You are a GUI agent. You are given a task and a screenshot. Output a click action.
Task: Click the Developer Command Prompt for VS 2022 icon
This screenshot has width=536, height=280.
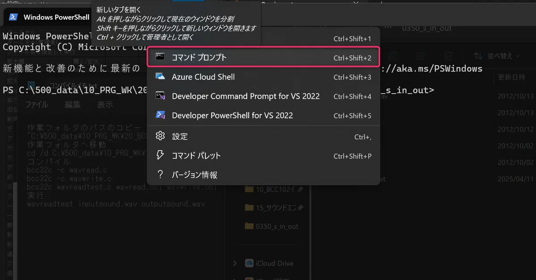160,96
